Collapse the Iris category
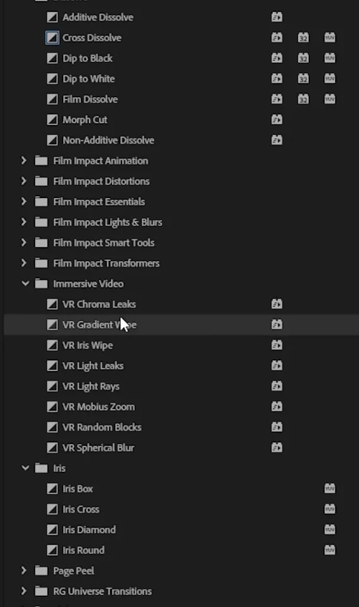Screen dimensions: 359x607 (25, 468)
